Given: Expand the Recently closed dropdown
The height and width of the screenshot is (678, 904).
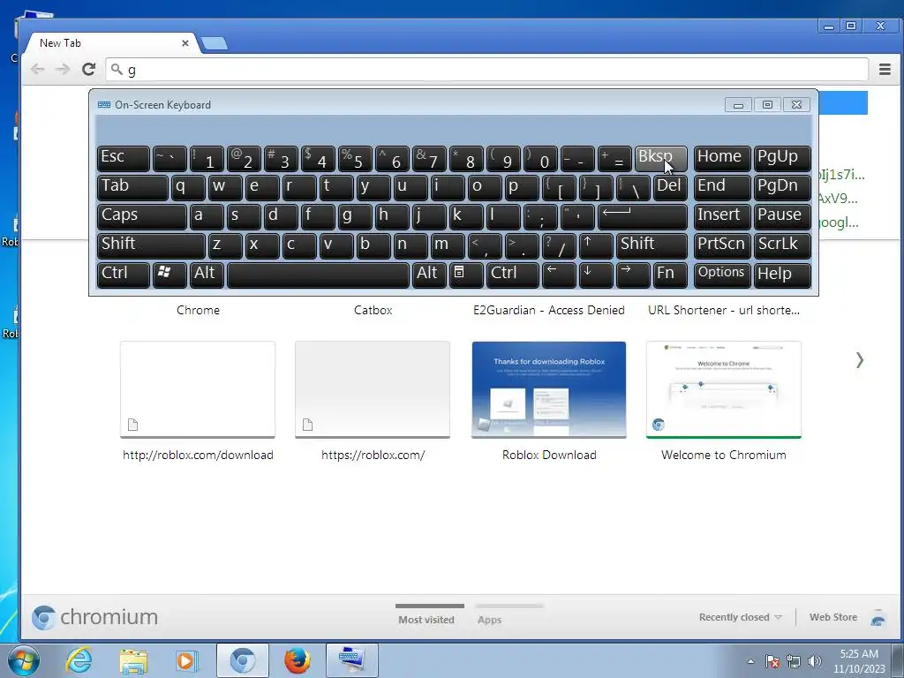Looking at the screenshot, I should click(741, 617).
